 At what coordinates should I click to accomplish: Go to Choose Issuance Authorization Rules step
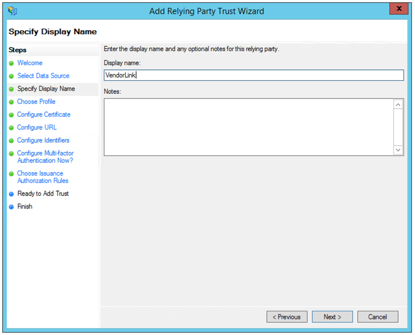43,177
